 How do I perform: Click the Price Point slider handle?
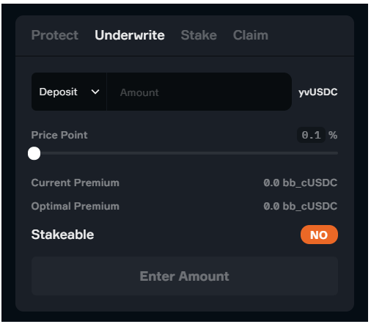coord(34,153)
